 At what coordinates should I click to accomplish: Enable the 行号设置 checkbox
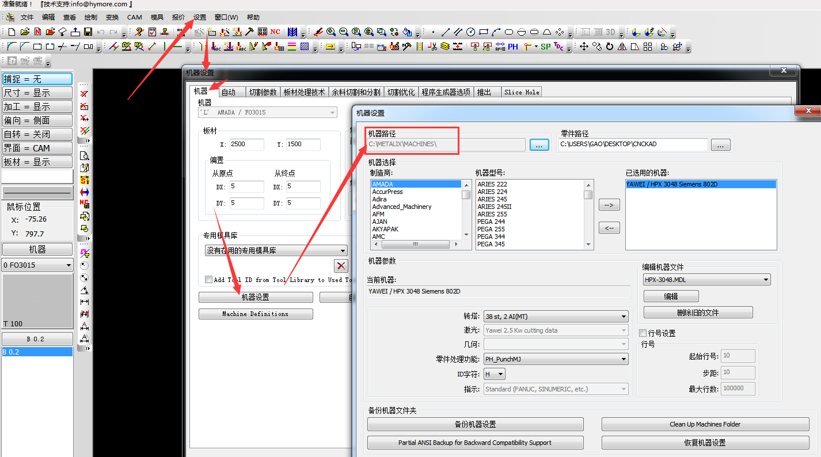[643, 333]
